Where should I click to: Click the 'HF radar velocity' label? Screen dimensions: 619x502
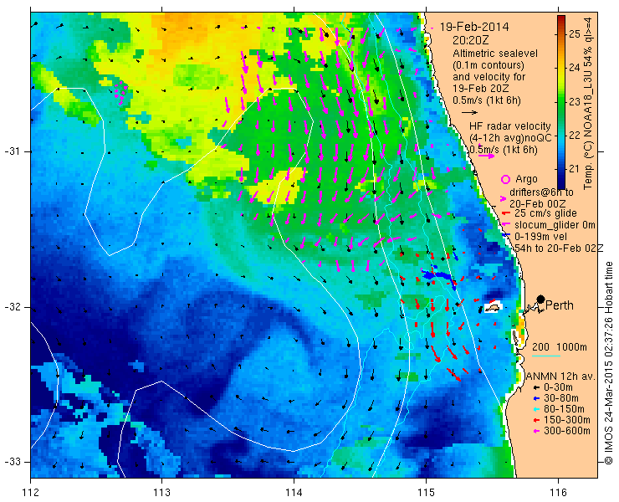point(510,126)
